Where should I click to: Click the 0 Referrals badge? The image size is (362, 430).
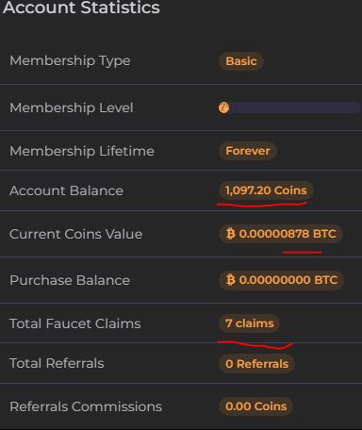(256, 364)
